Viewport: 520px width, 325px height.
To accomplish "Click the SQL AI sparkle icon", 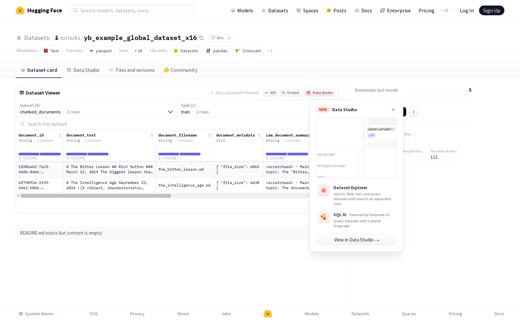I will [324, 217].
